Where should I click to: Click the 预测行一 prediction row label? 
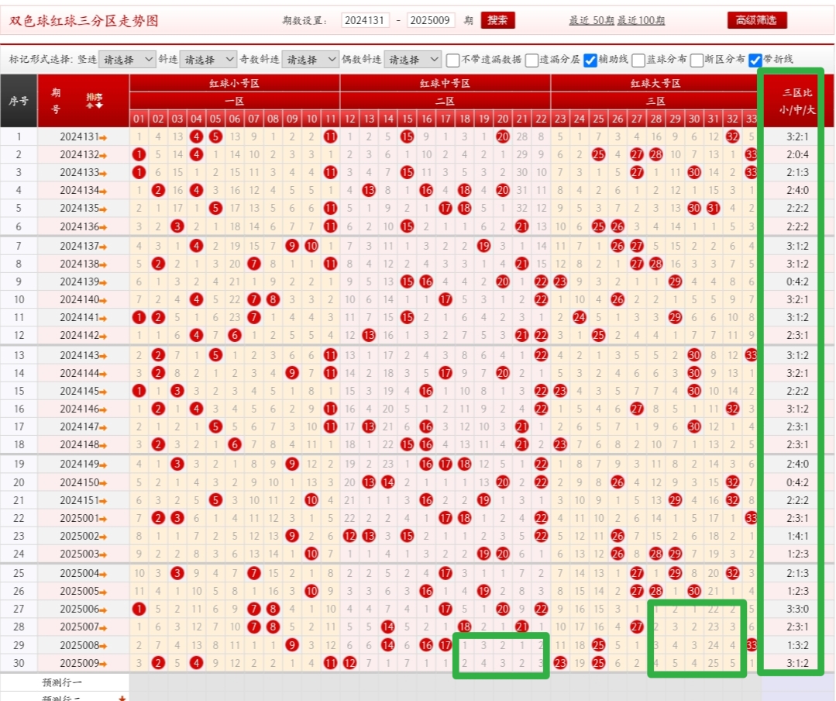[x=62, y=682]
